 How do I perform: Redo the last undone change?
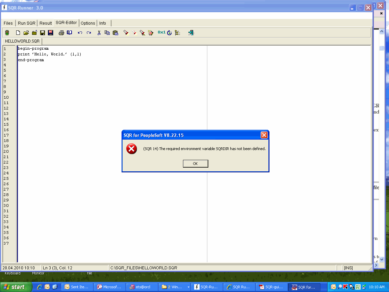89,32
